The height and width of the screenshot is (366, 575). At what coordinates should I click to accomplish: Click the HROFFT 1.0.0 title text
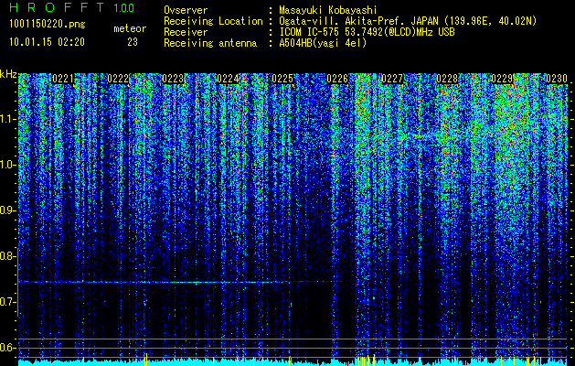tap(72, 7)
